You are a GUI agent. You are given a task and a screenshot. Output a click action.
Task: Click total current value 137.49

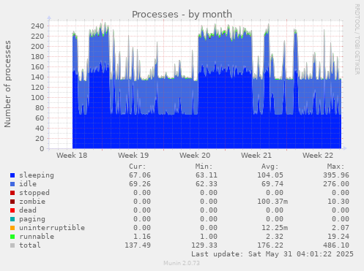[138, 245]
